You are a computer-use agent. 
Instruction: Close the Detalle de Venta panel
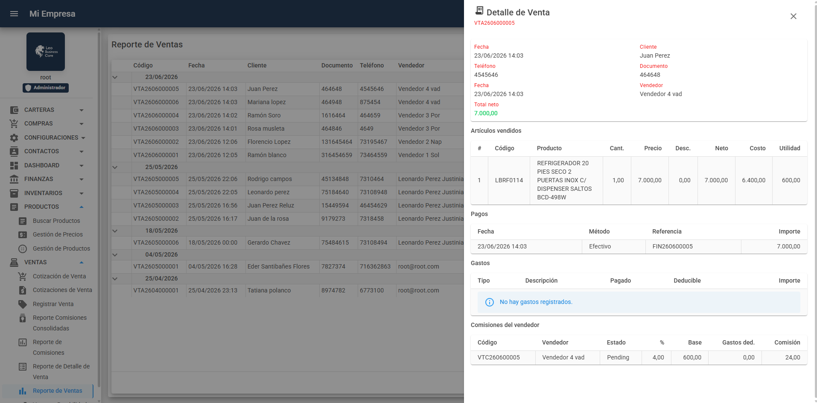tap(793, 16)
